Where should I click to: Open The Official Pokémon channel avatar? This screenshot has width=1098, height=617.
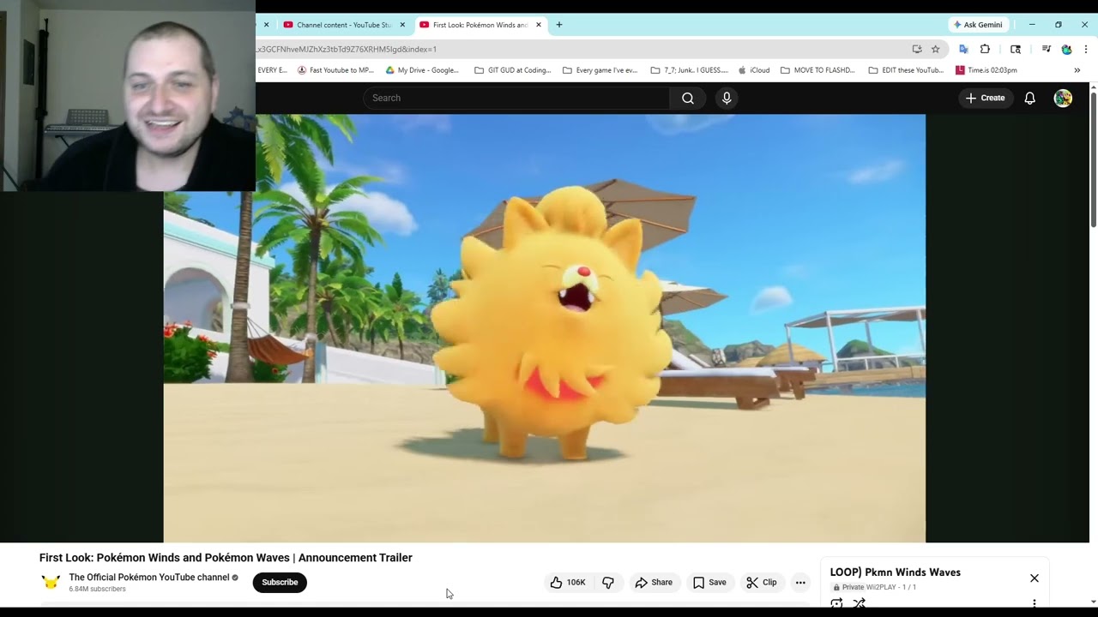pos(51,582)
